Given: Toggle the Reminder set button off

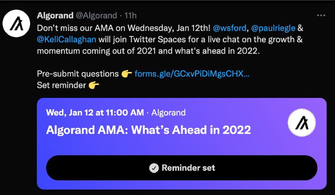Looking at the screenshot, I should tap(182, 168).
